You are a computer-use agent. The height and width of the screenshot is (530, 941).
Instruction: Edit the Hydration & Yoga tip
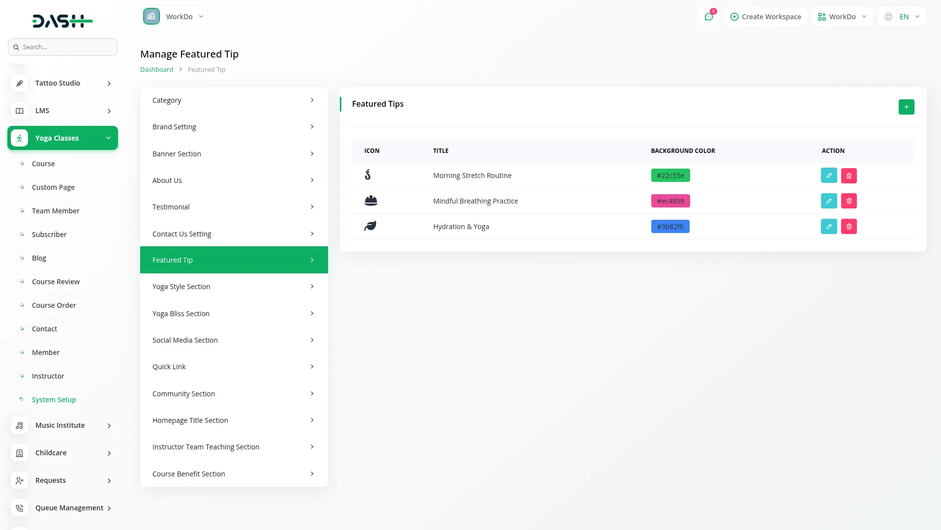point(829,227)
